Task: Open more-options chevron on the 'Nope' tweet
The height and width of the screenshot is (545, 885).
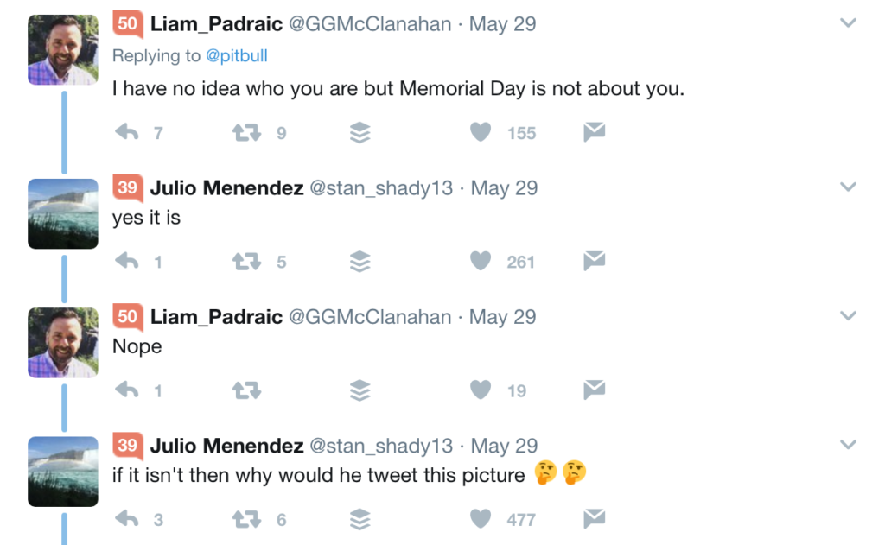Action: tap(848, 316)
